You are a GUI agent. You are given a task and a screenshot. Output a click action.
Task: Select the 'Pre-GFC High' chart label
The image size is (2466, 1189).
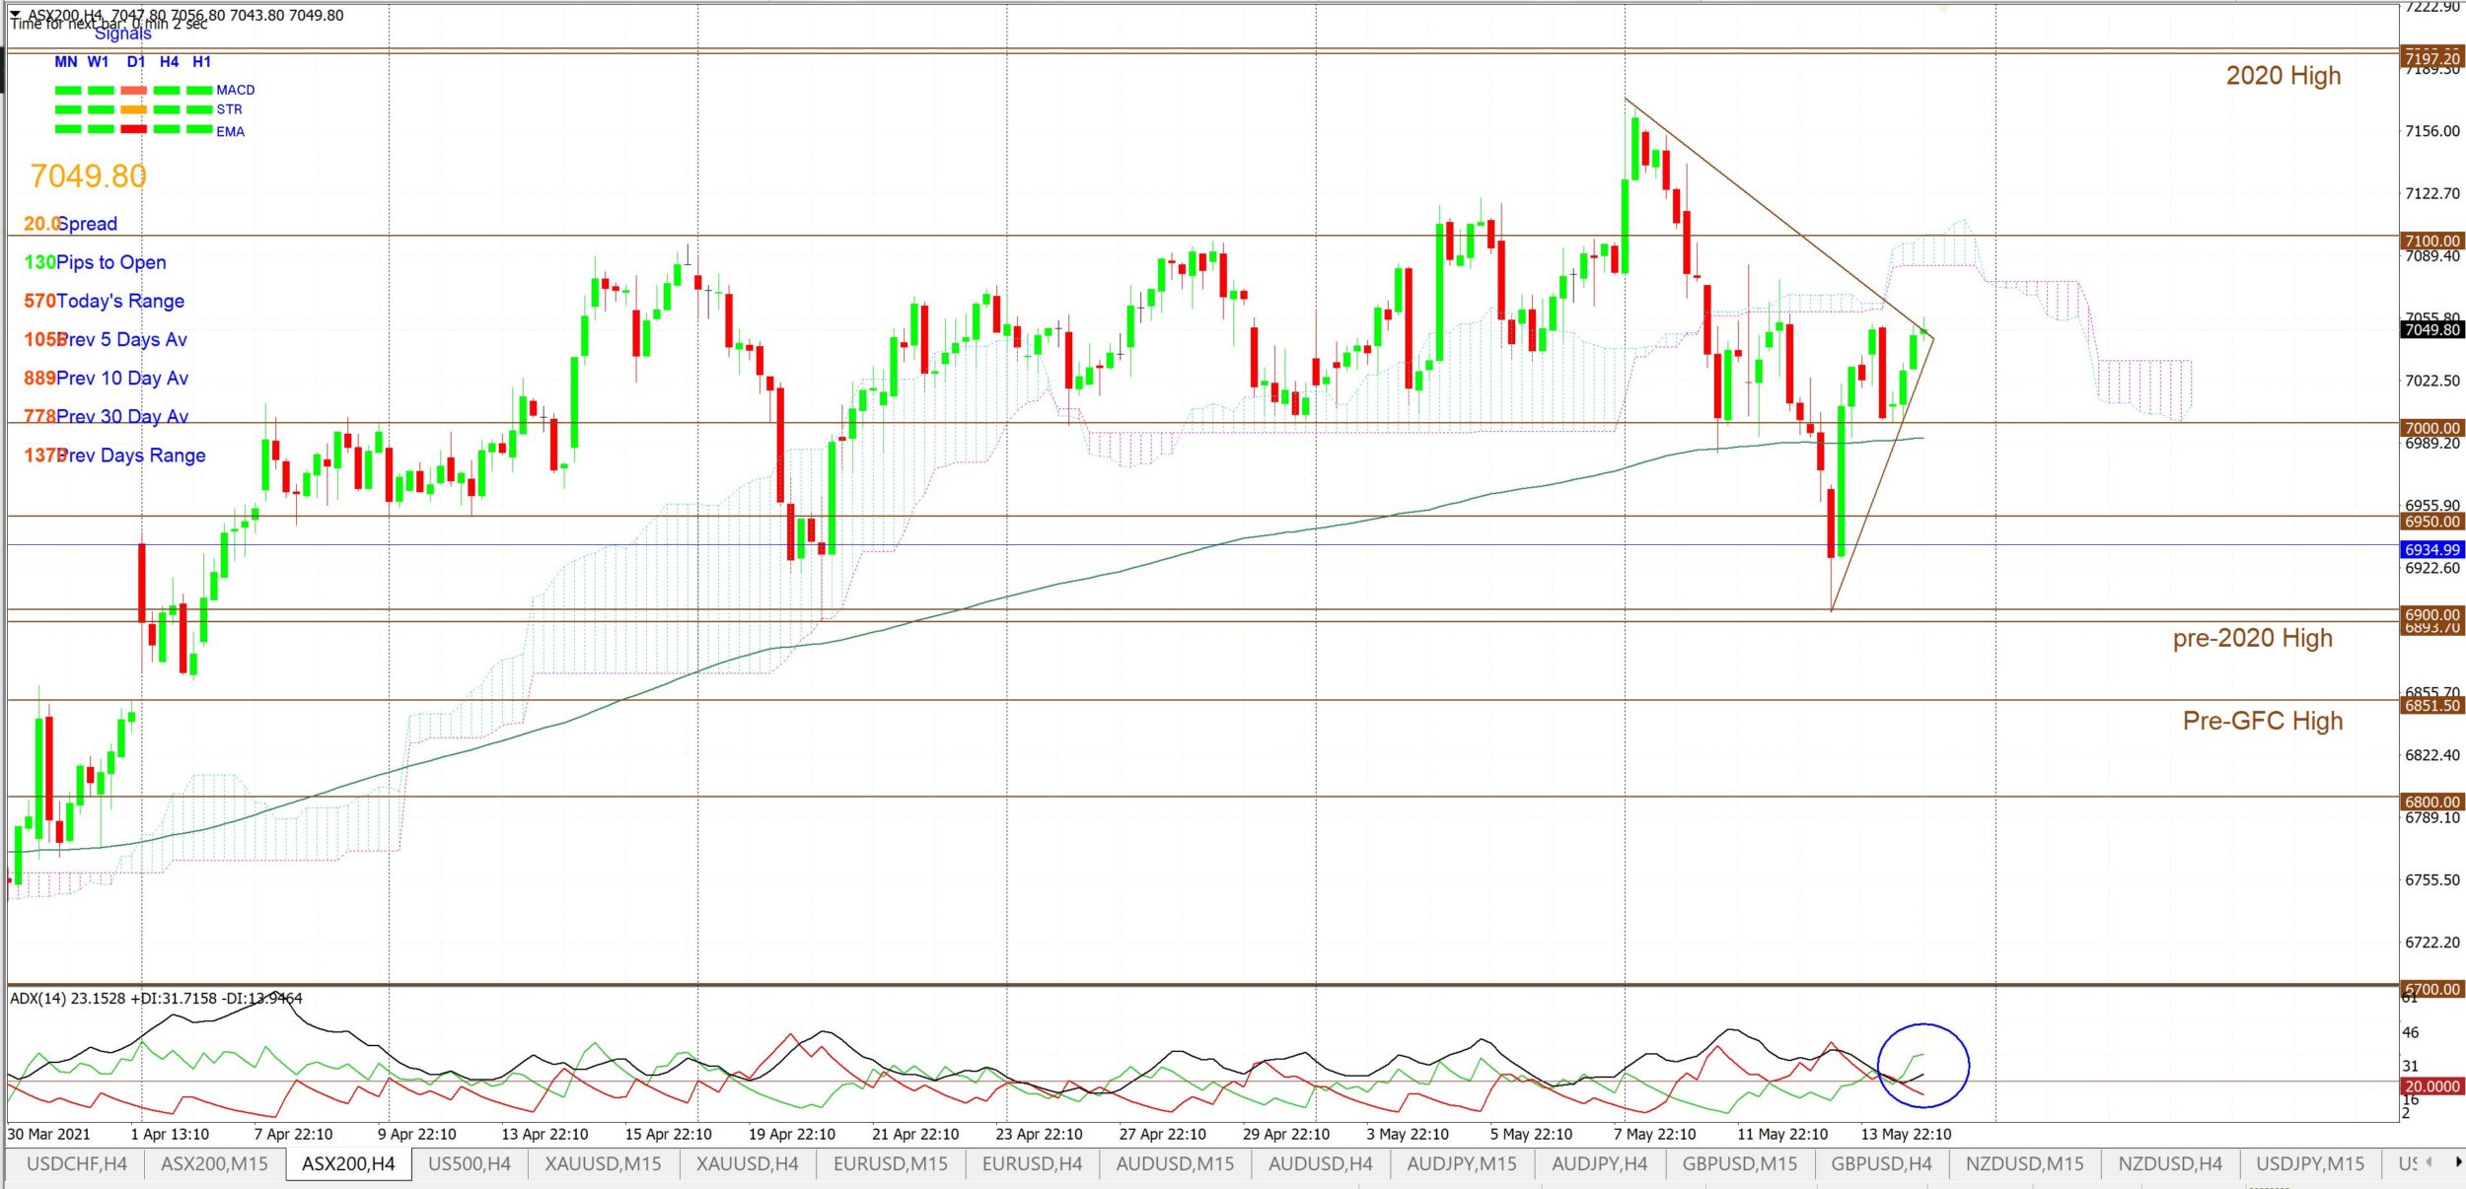click(x=2262, y=721)
